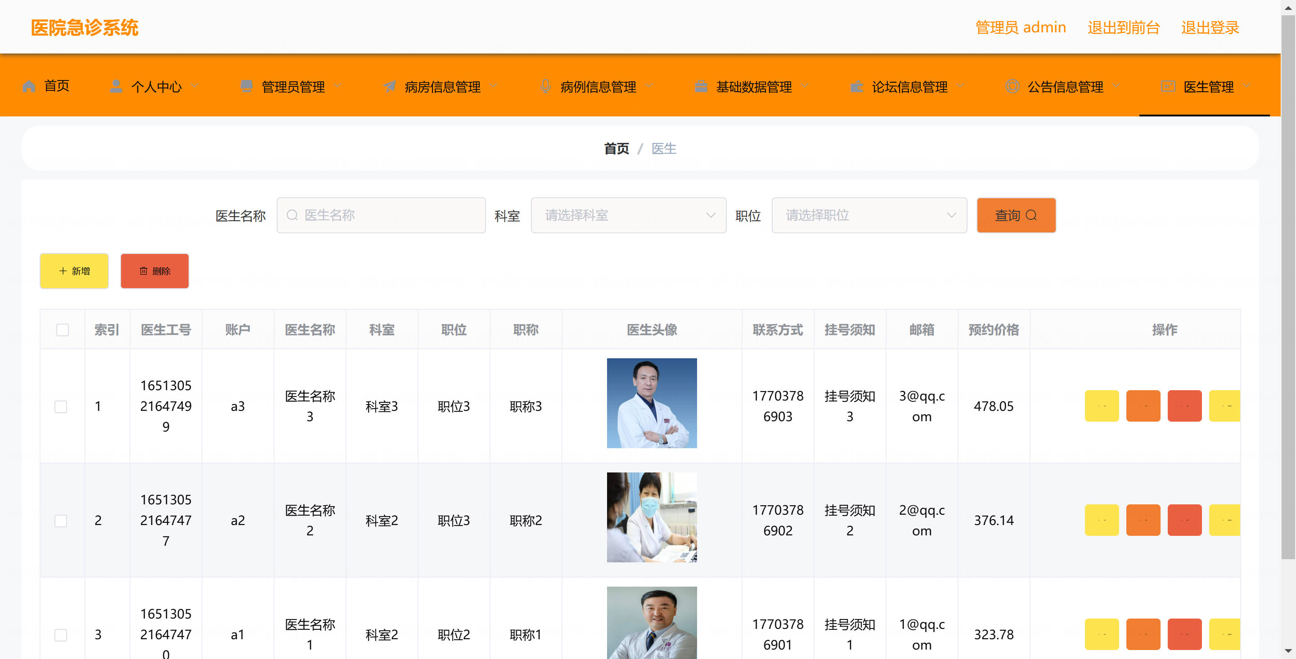Click the 科室3 cell
This screenshot has width=1296, height=659.
point(381,406)
